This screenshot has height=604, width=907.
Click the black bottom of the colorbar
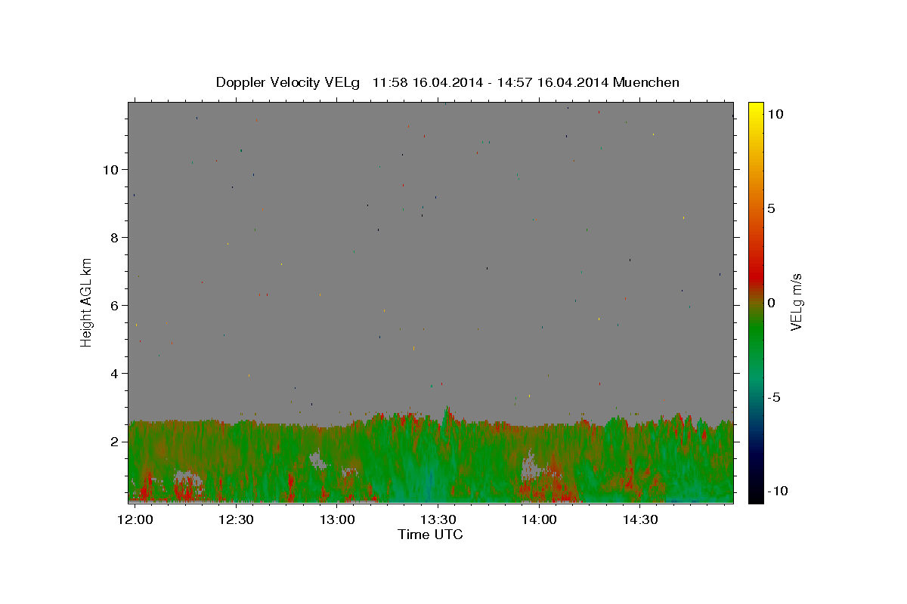pos(755,495)
